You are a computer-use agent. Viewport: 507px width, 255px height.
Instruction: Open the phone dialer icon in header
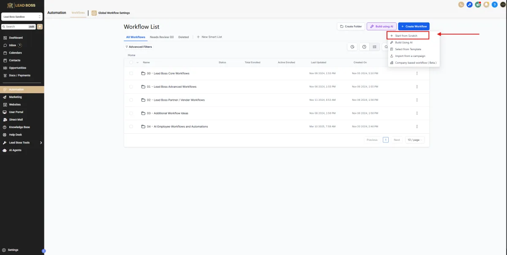[461, 5]
